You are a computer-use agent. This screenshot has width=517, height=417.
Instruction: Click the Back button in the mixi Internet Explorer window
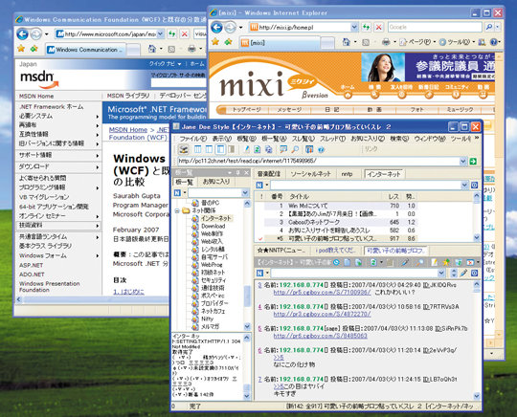click(216, 27)
